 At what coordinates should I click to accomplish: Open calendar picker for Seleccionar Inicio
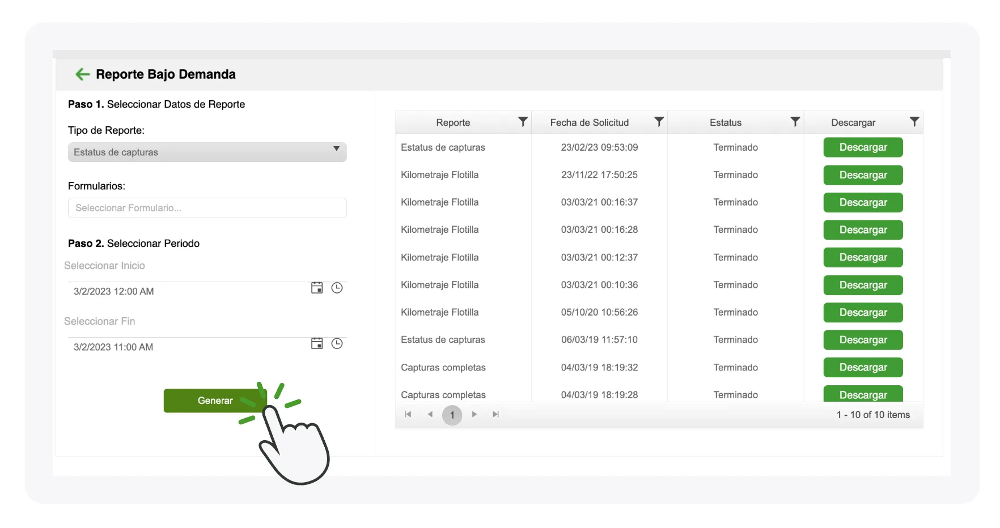[317, 288]
